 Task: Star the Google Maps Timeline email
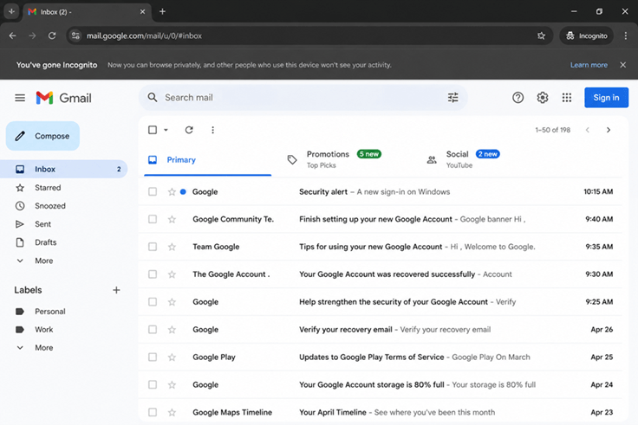[x=172, y=412]
